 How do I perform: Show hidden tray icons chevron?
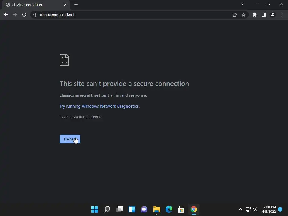[240, 209]
